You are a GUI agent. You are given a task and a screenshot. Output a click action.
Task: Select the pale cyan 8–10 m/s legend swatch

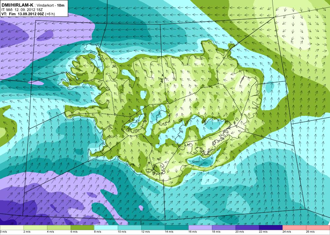(106, 228)
